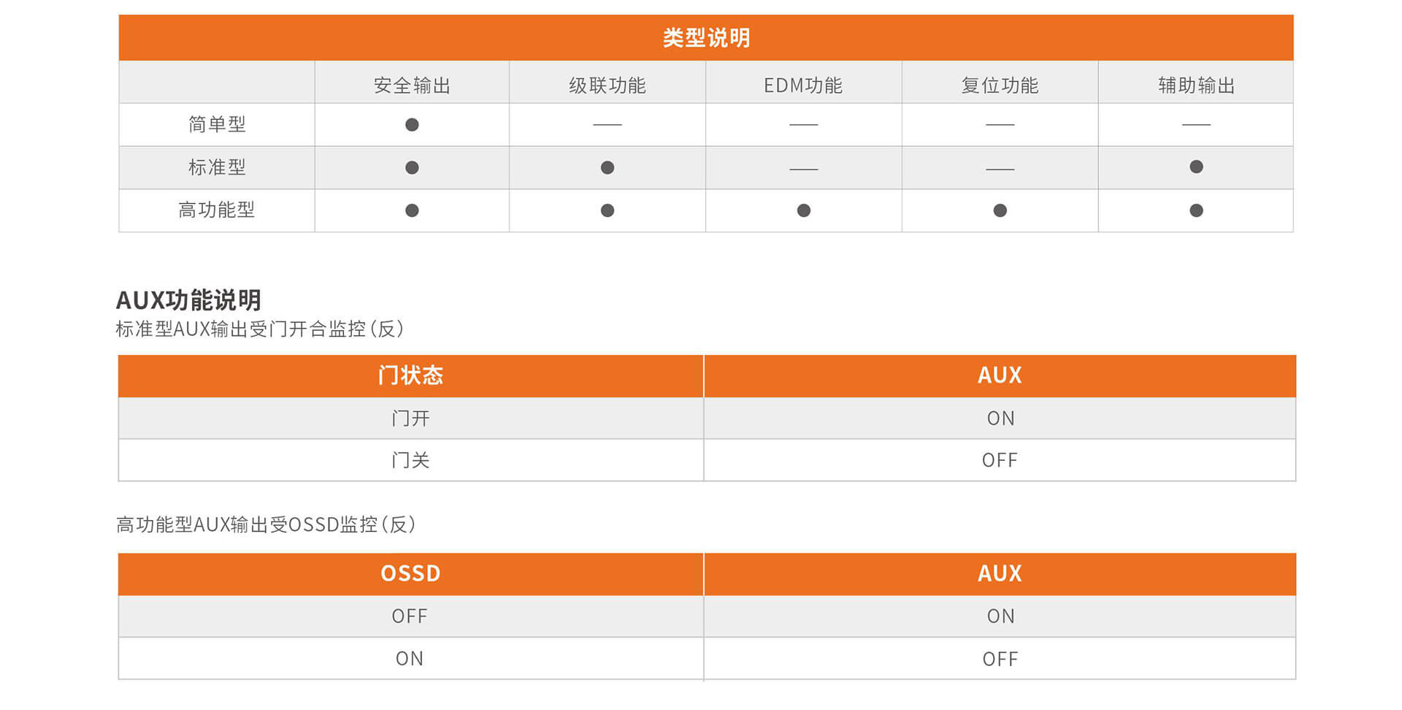Click the AUX功能说明 heading
This screenshot has height=710, width=1402.
coord(188,300)
